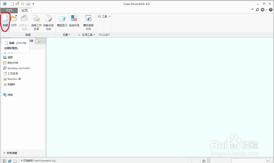Select 我的文档 (My Documents) folder
This screenshot has width=274, height=163.
[11, 63]
